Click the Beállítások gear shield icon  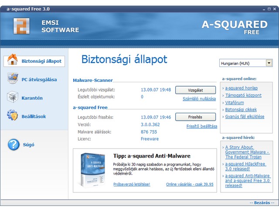click(x=13, y=115)
